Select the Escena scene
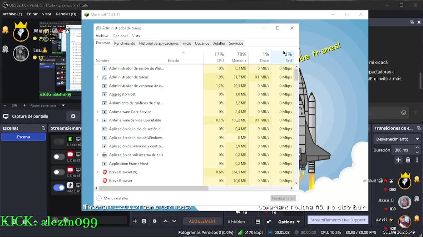This screenshot has height=237, width=423. pos(23,137)
